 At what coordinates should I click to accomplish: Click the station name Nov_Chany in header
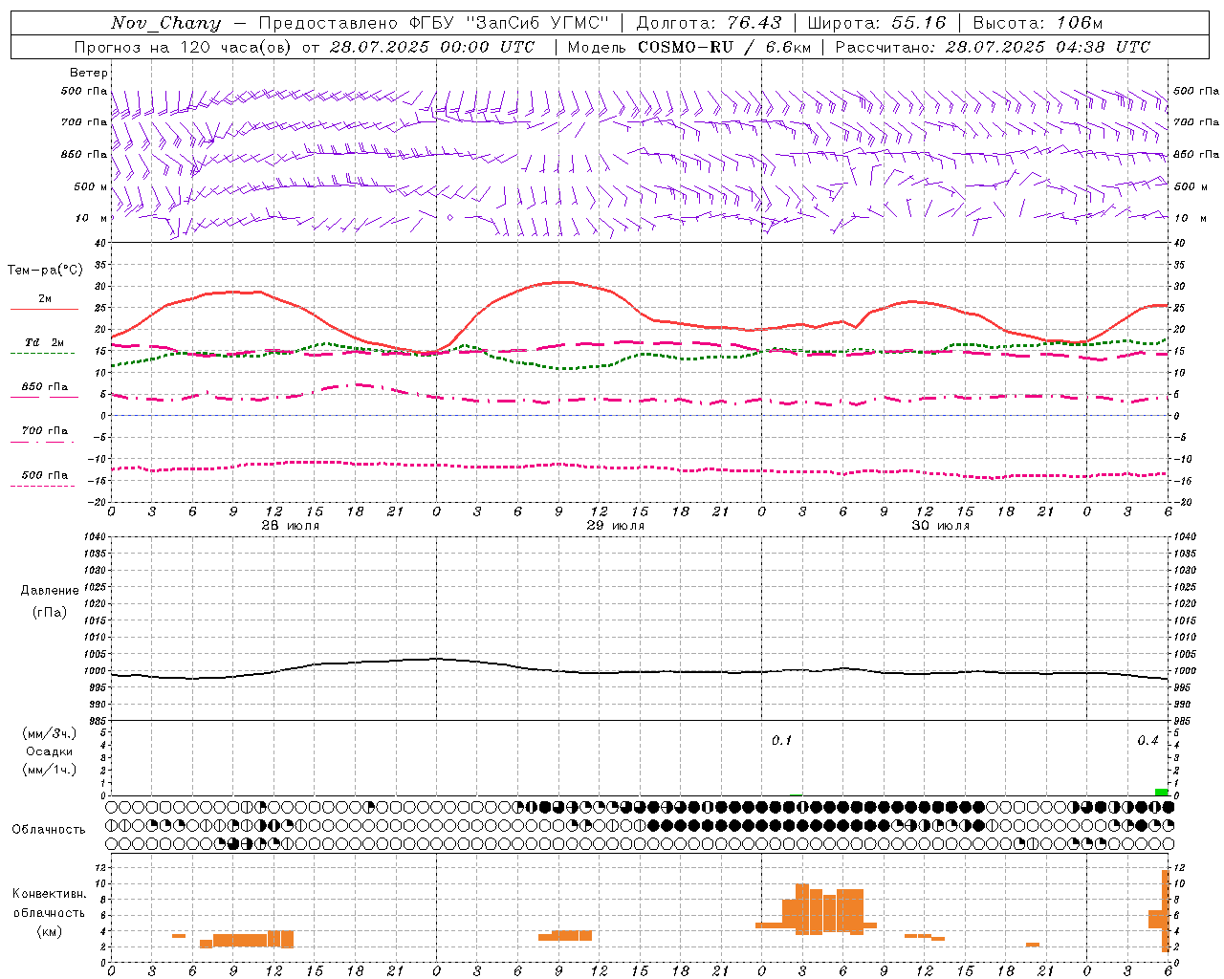click(x=165, y=23)
